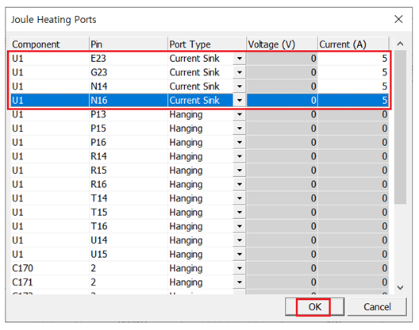Click the Component column header
The image size is (419, 330).
(50, 44)
